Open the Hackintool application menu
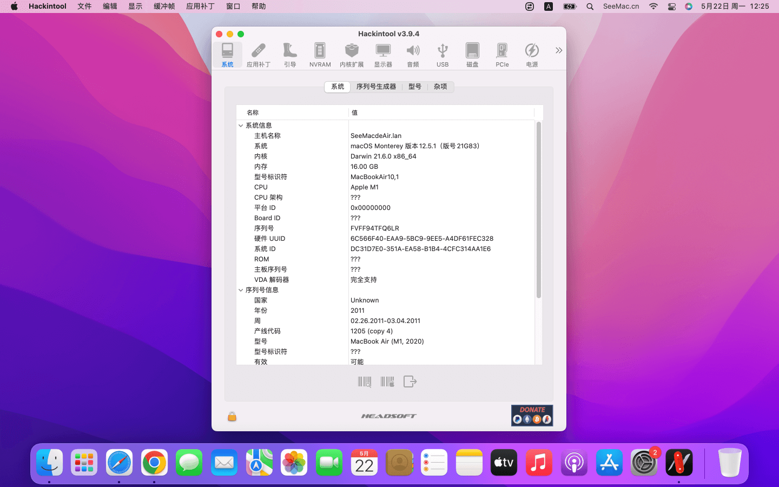 [x=48, y=6]
